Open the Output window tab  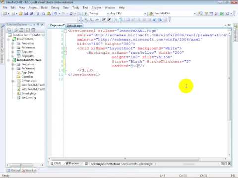[14, 171]
